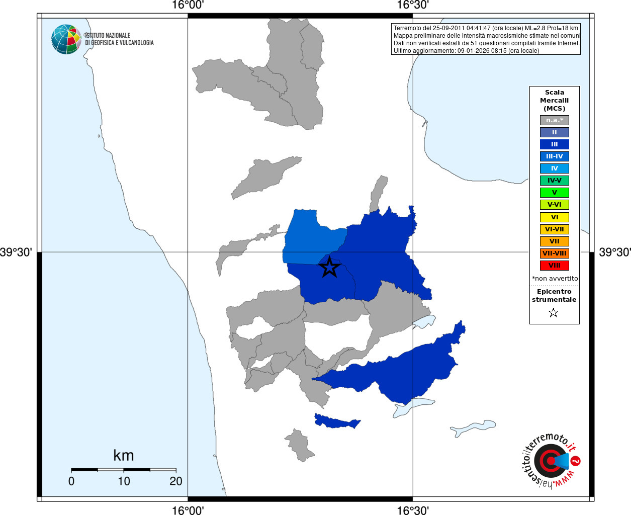Click the INGV globe logo
Image resolution: width=631 pixels, height=515 pixels.
(66, 39)
